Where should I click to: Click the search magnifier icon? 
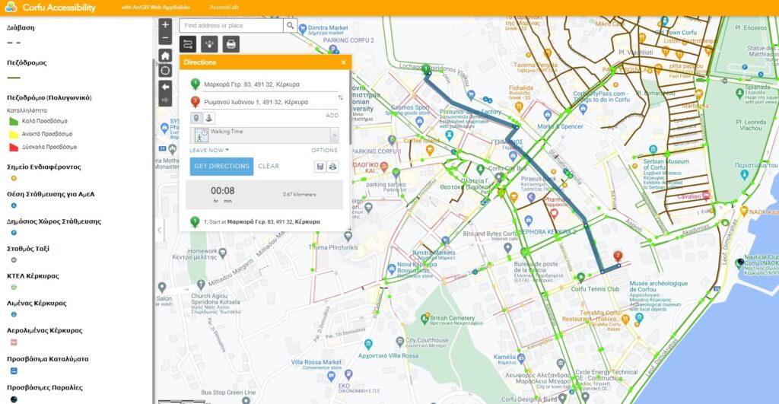(290, 25)
